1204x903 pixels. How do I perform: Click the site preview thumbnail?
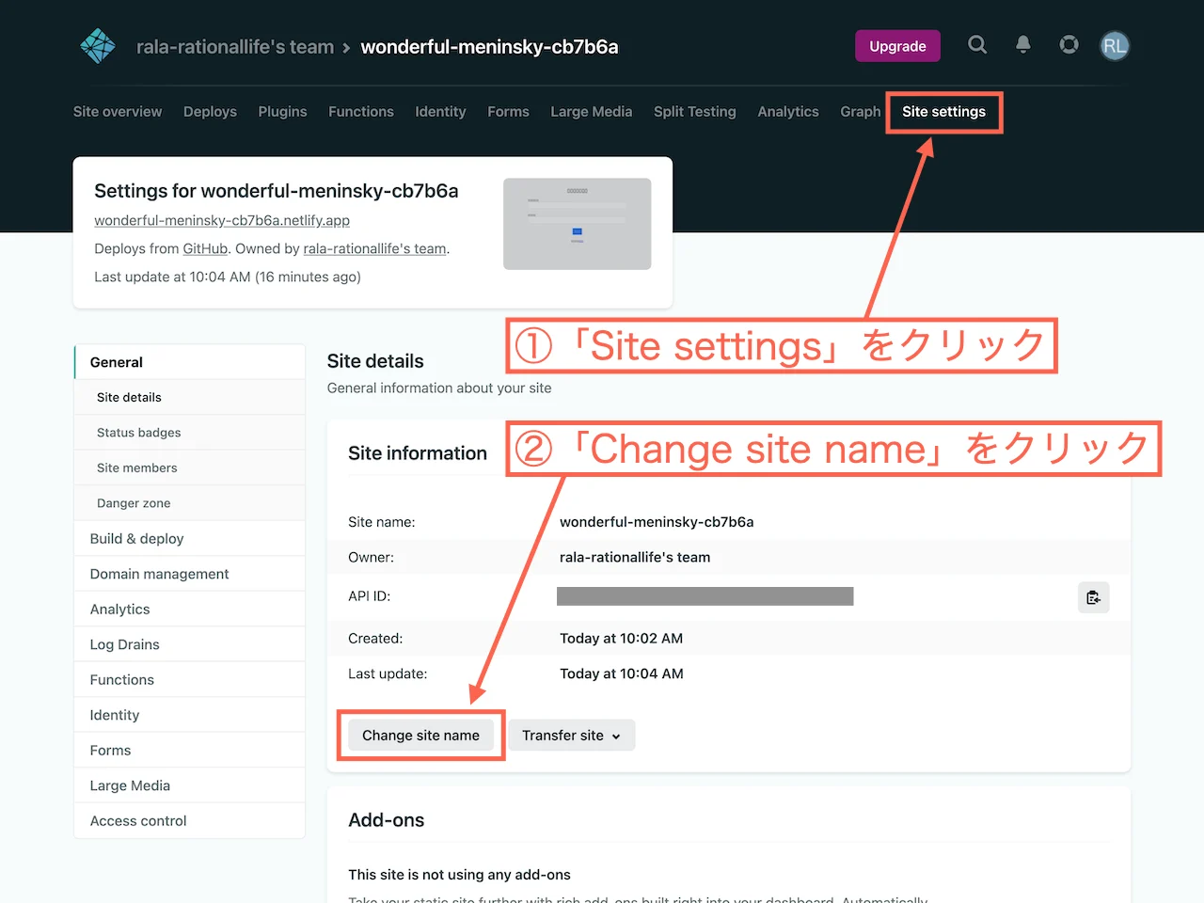coord(578,224)
